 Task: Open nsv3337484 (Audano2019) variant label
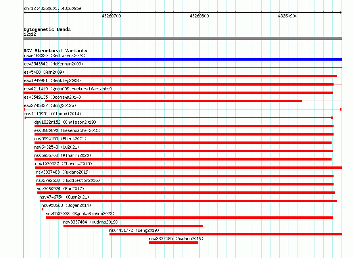point(90,222)
